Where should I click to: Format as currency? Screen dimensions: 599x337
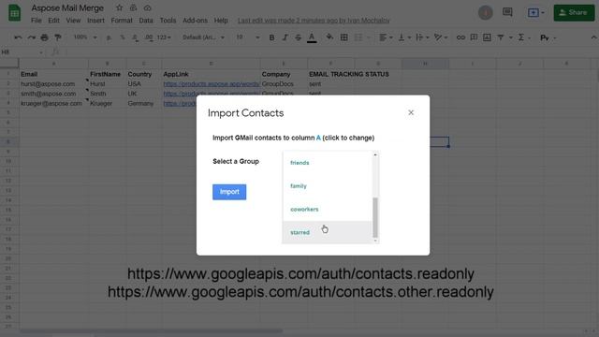click(x=109, y=37)
